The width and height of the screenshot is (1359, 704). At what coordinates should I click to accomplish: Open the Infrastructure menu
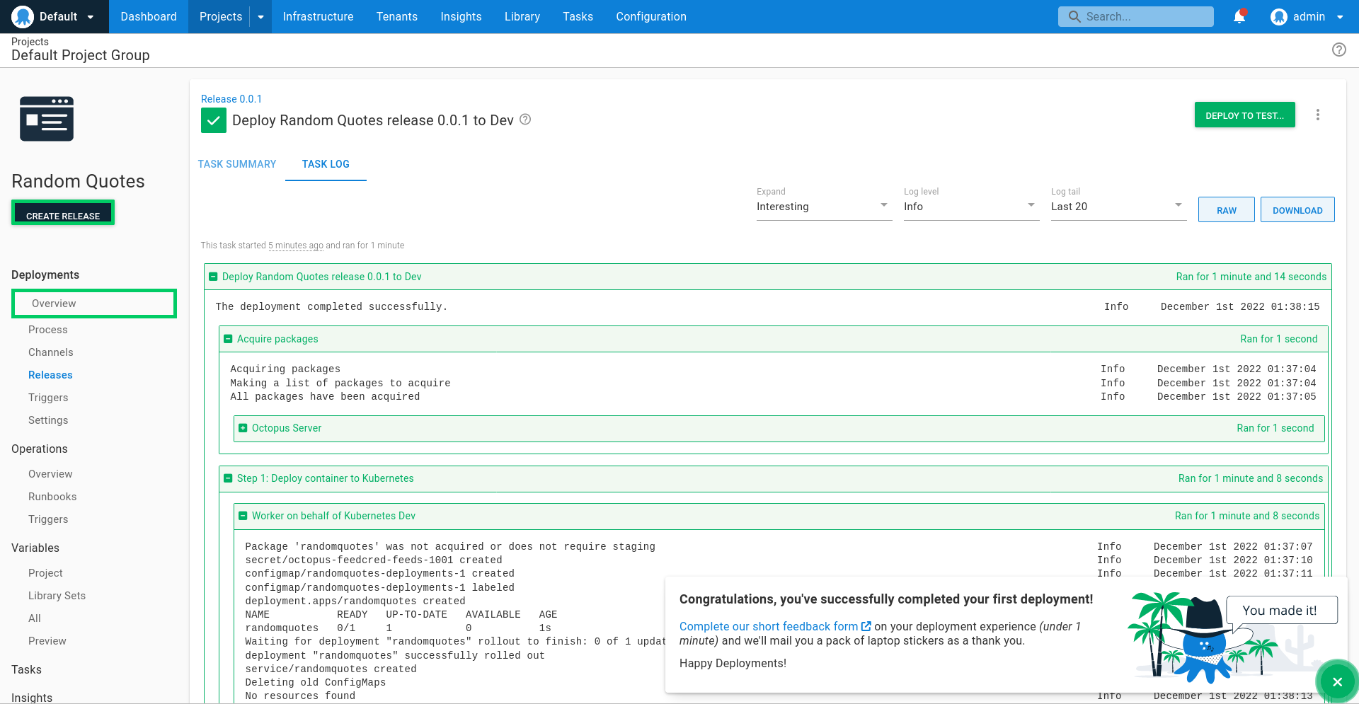[x=318, y=16]
